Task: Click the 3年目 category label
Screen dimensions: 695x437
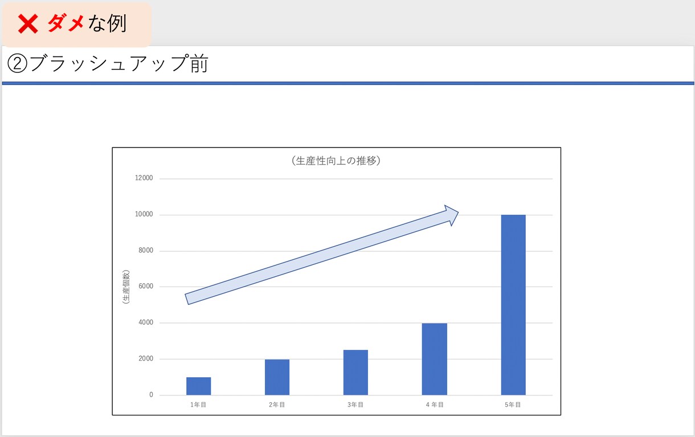Action: [355, 405]
